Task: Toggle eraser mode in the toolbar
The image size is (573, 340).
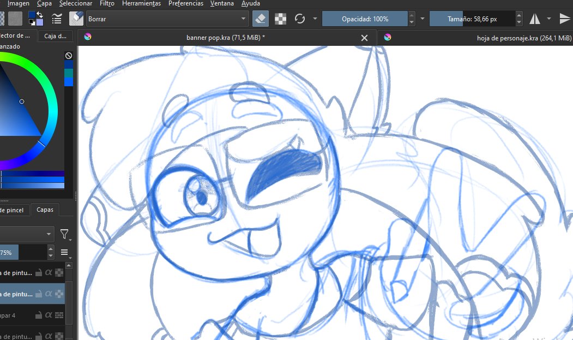Action: (x=260, y=18)
